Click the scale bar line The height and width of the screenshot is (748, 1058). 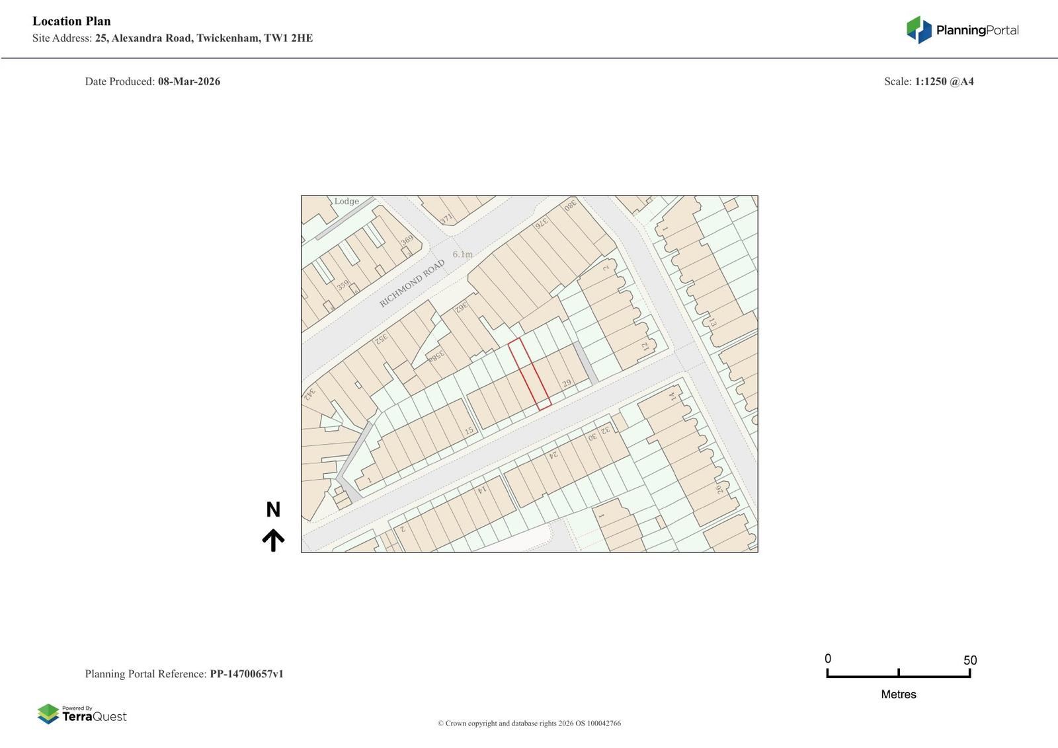pyautogui.click(x=898, y=675)
